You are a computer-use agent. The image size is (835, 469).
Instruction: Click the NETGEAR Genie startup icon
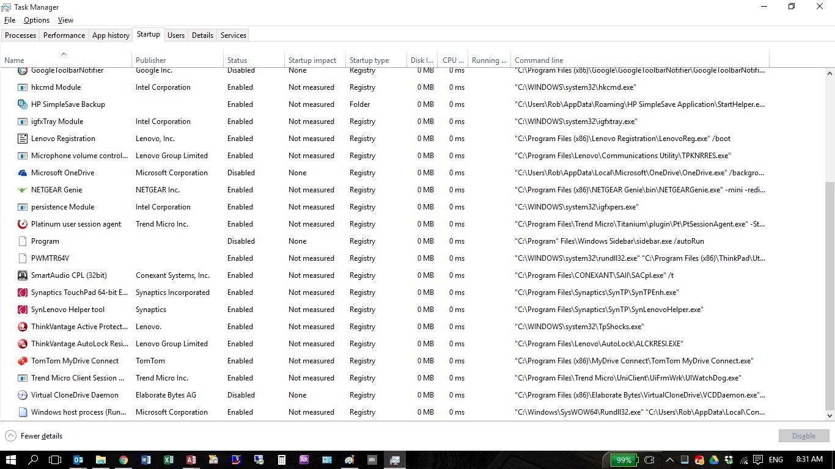tap(23, 190)
